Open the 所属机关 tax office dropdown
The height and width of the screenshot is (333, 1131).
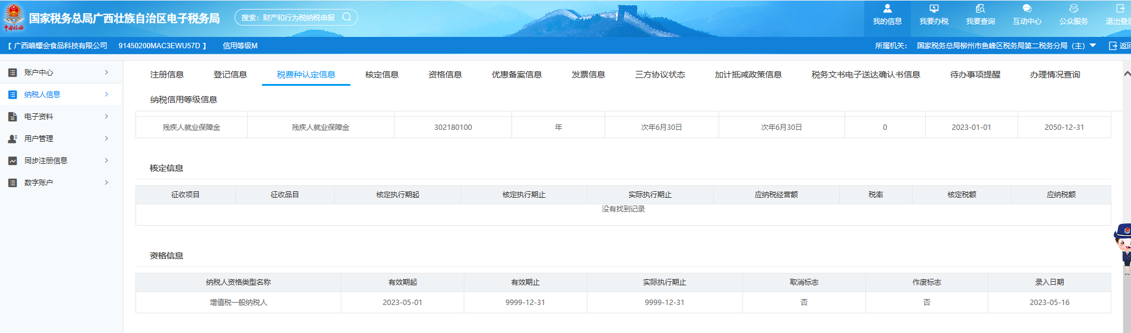(x=1093, y=46)
